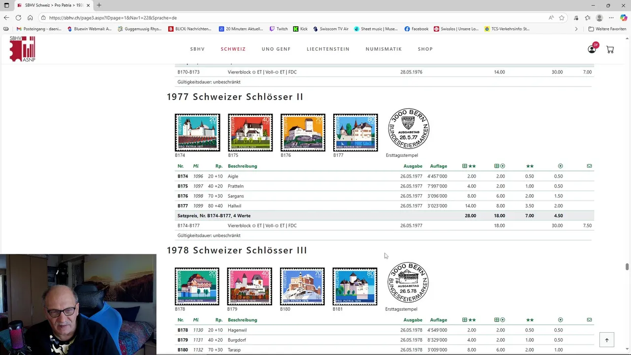Viewport: 631px width, 355px height.
Task: Open the Copilot icon
Action: (624, 18)
